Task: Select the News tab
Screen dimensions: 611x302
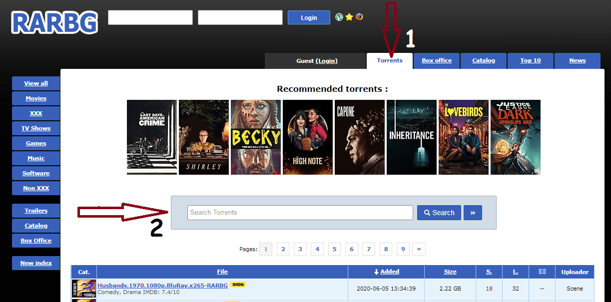Action: [577, 60]
